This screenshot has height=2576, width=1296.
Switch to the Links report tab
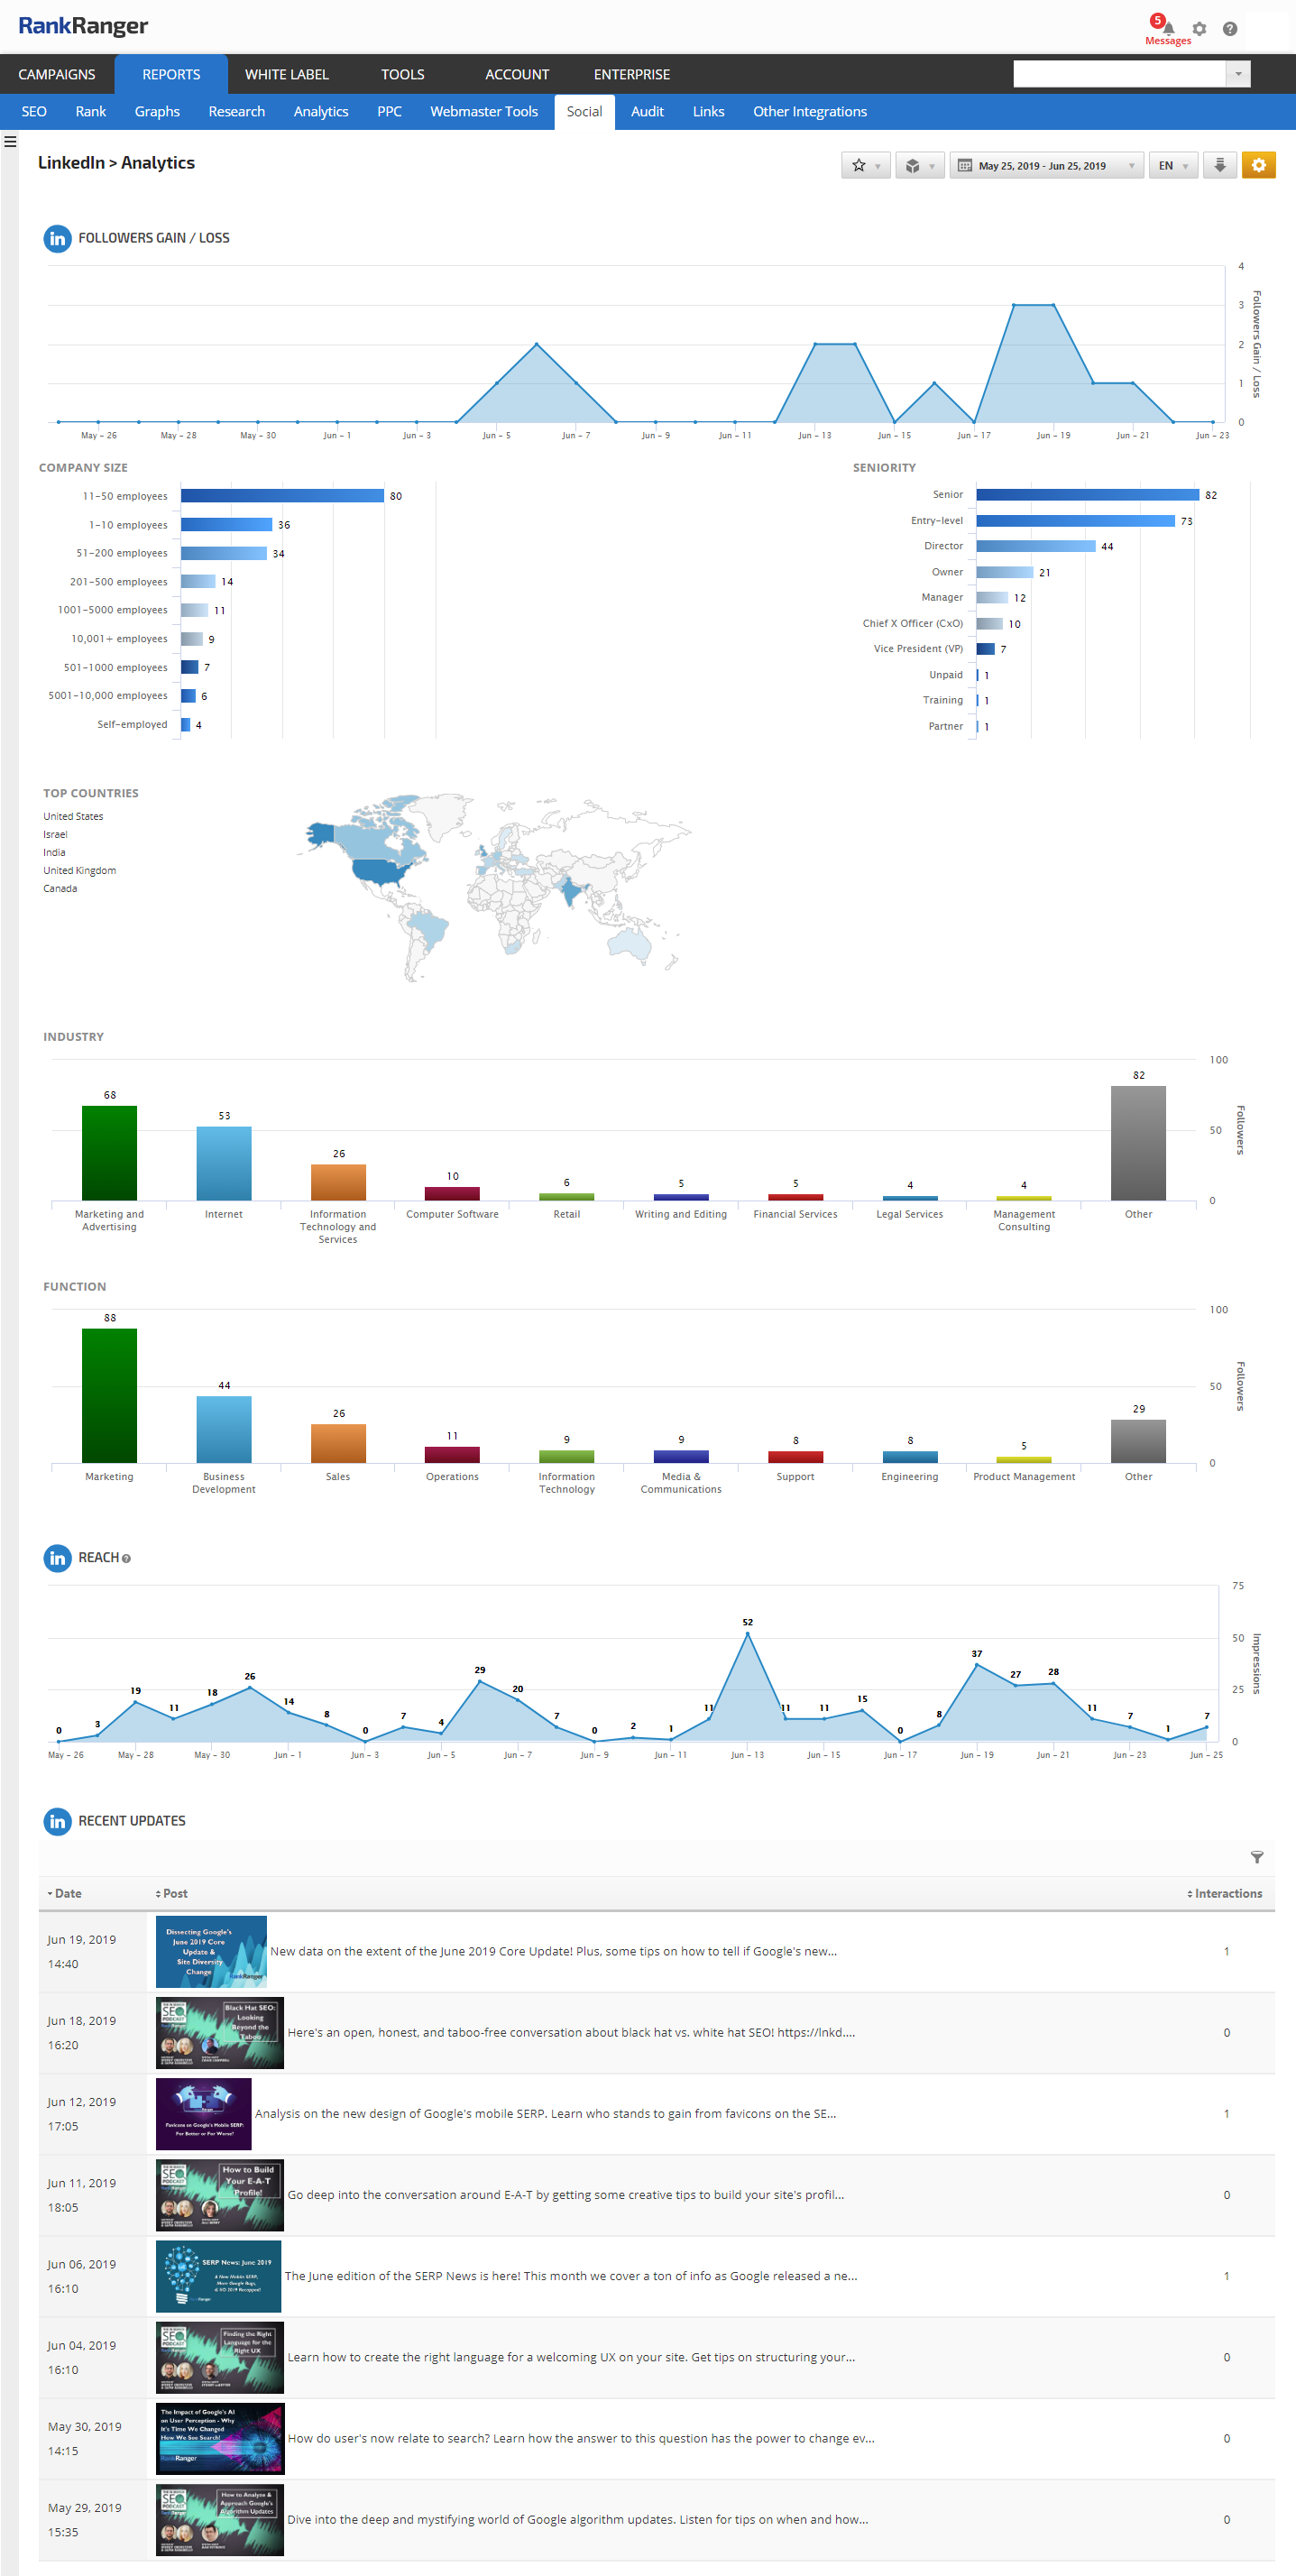point(709,111)
